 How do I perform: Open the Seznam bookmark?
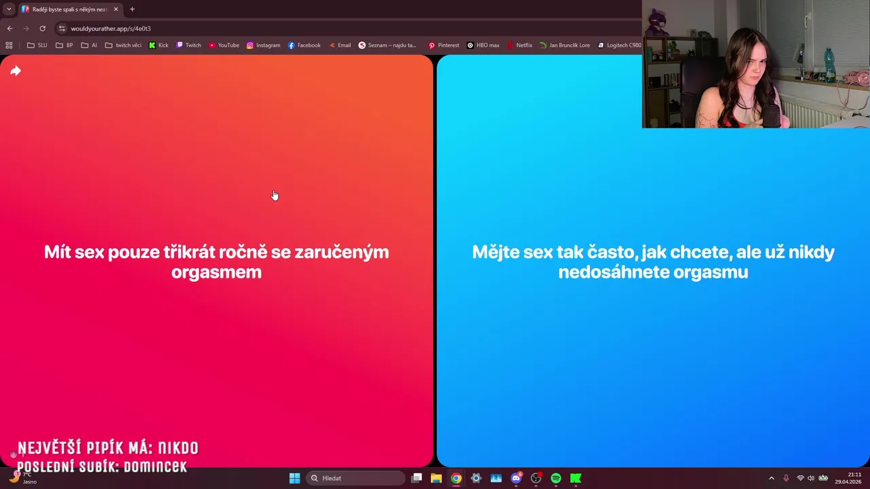(387, 46)
